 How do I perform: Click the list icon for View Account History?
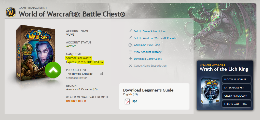130,52
